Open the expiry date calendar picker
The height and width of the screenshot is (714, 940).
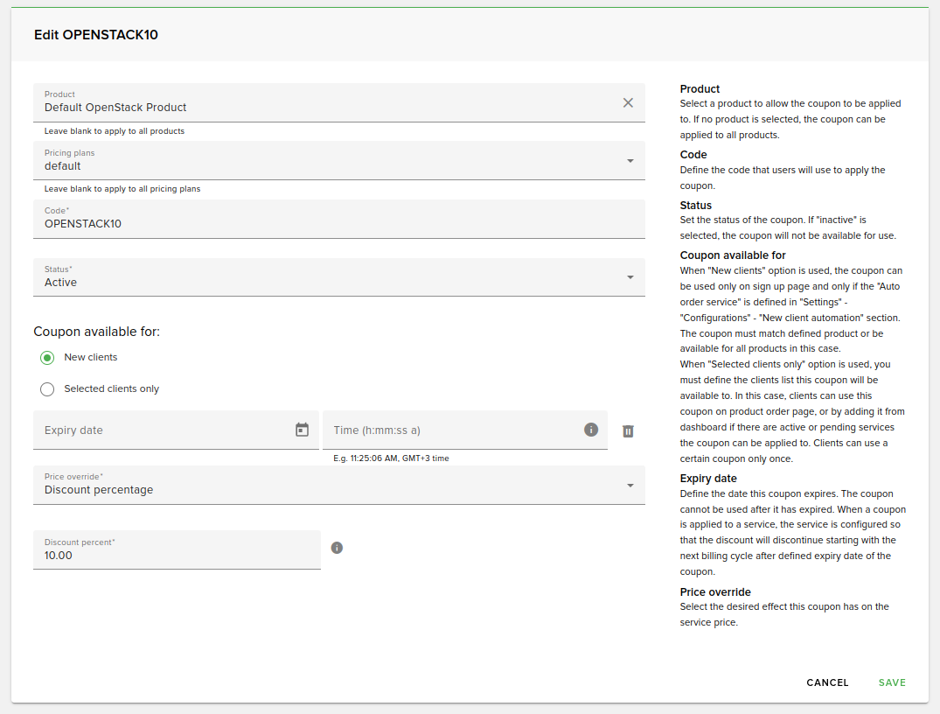[302, 430]
